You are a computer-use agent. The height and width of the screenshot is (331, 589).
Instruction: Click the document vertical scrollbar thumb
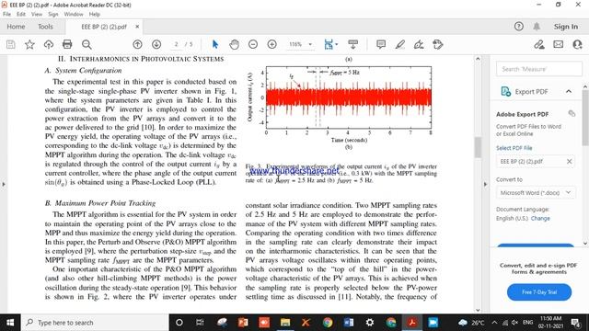click(478, 147)
